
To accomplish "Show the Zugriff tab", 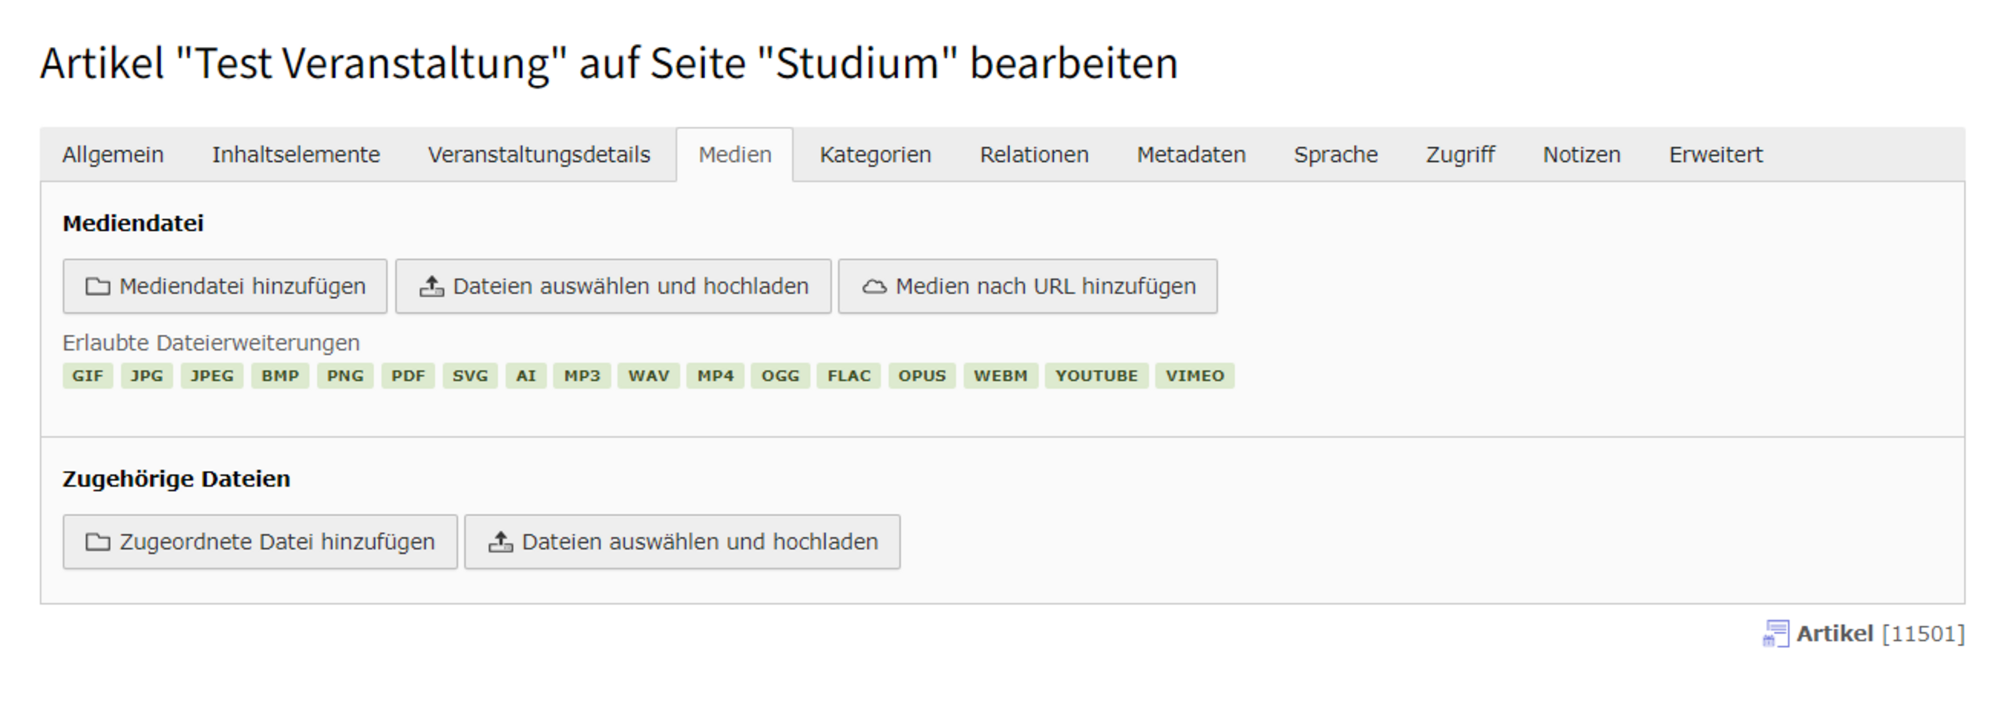I will point(1460,155).
